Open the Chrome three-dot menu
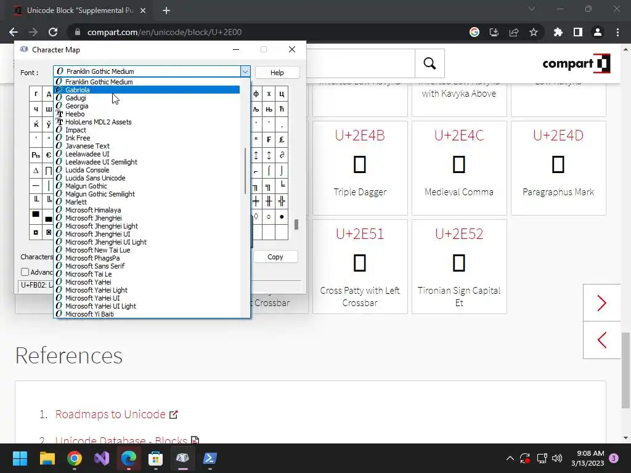 click(617, 32)
